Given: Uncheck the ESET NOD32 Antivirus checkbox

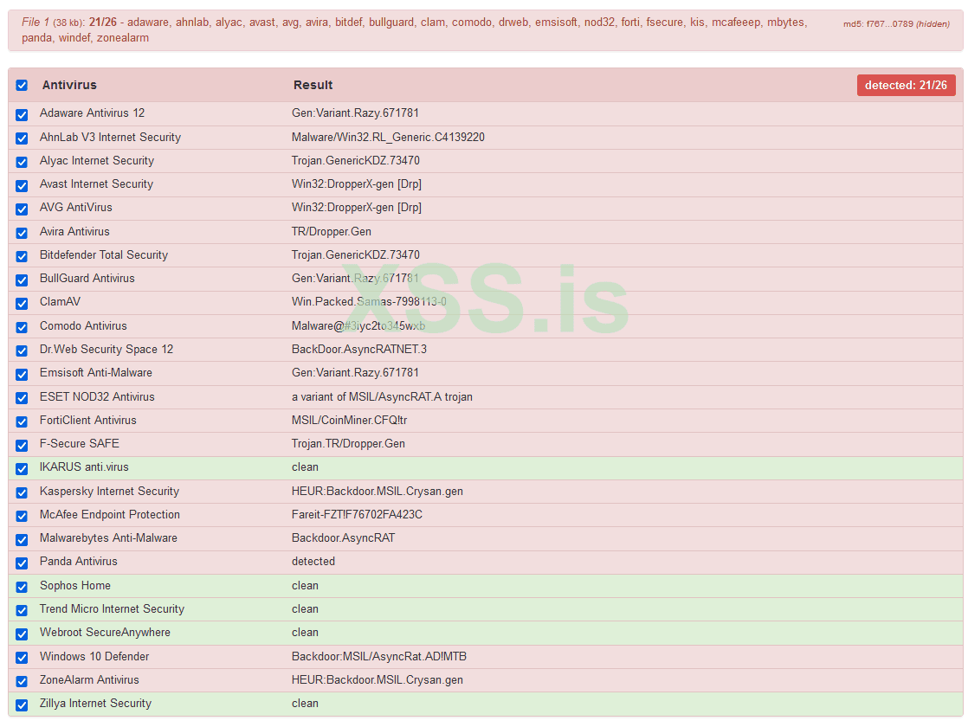Looking at the screenshot, I should [x=22, y=398].
